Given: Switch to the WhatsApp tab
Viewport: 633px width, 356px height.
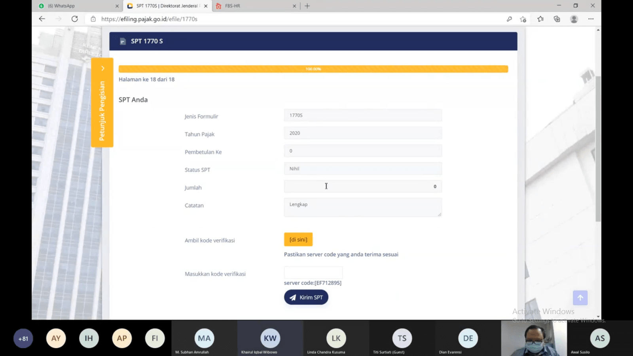Looking at the screenshot, I should tap(75, 6).
